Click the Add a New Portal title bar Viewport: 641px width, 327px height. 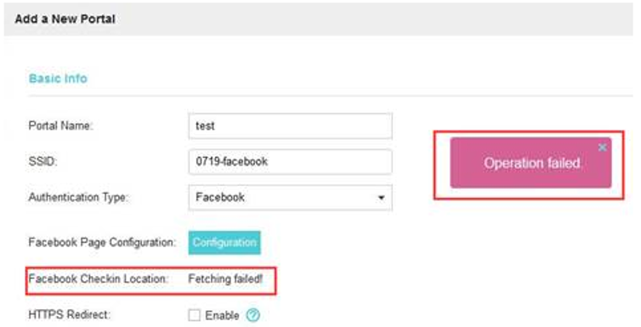tap(319, 20)
